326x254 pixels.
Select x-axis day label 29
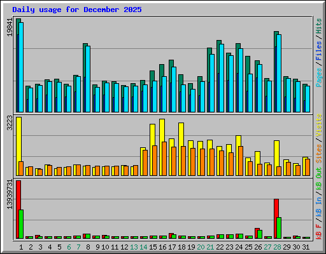point(287,247)
